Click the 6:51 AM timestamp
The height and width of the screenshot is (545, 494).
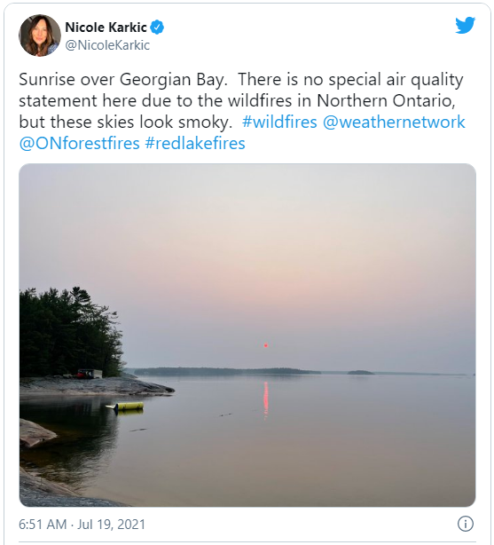(x=43, y=525)
